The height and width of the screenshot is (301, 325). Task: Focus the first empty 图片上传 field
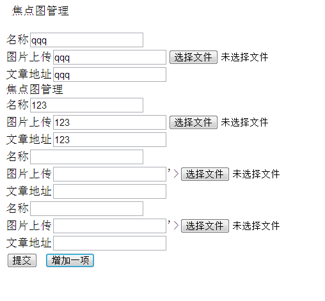coord(109,174)
